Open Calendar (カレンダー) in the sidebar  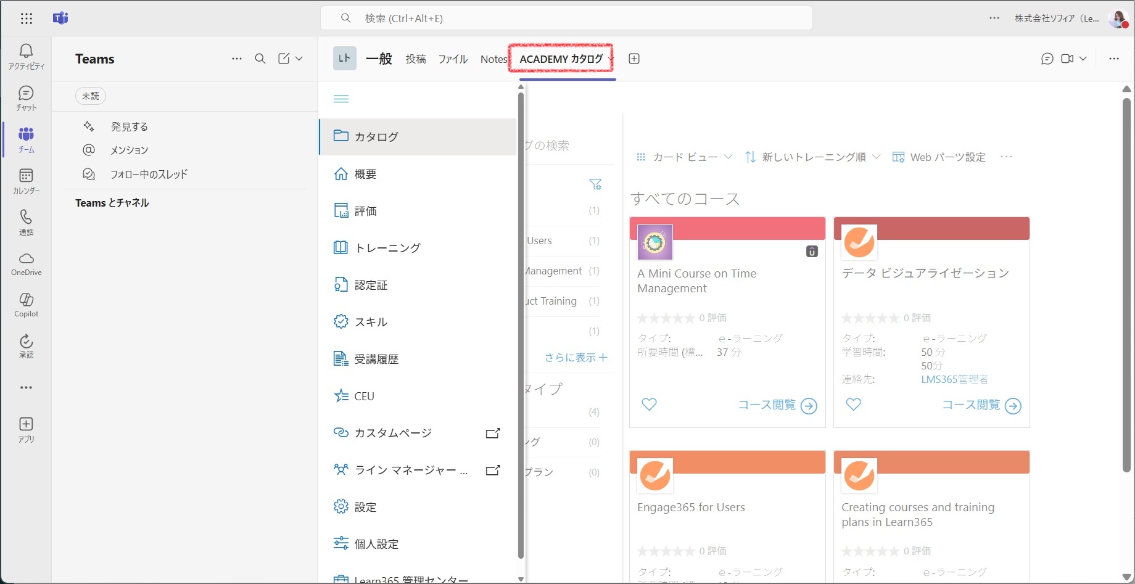coord(26,181)
